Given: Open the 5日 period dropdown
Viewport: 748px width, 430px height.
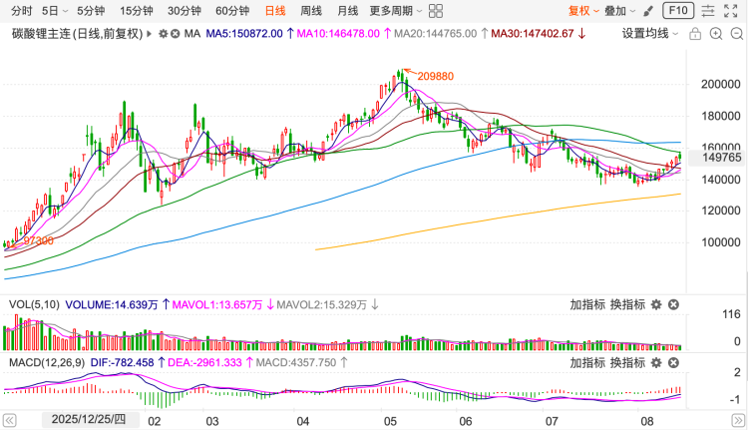Looking at the screenshot, I should tap(55, 11).
